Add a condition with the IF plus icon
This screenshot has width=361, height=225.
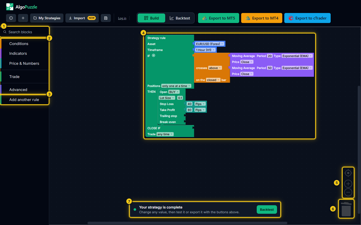click(154, 55)
